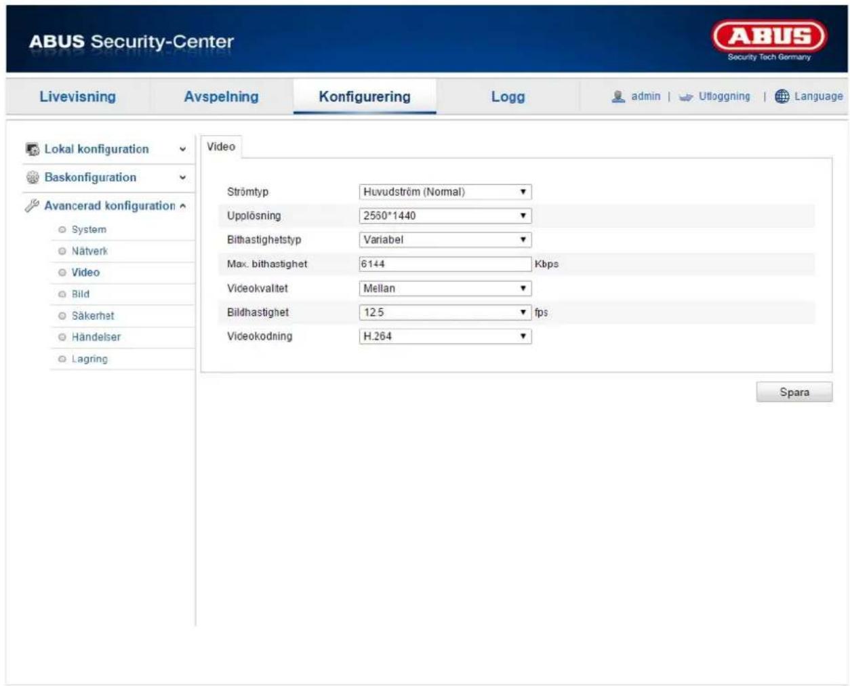Open System in sidebar

coord(89,230)
